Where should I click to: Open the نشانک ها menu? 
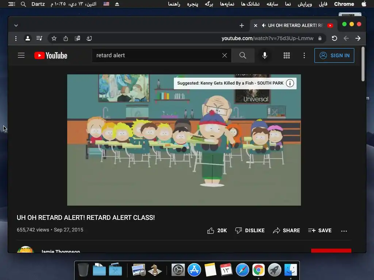250,4
